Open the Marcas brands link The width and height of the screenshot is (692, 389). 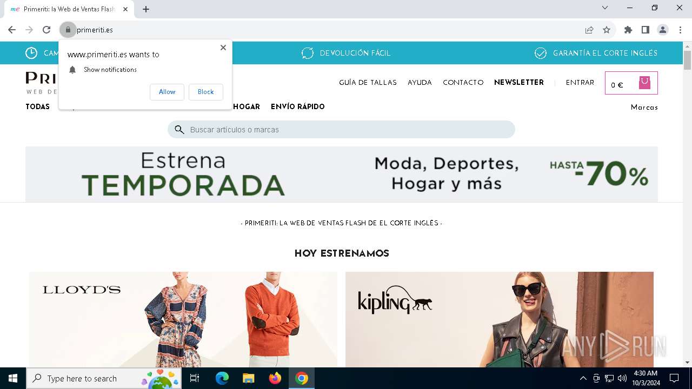coord(644,108)
